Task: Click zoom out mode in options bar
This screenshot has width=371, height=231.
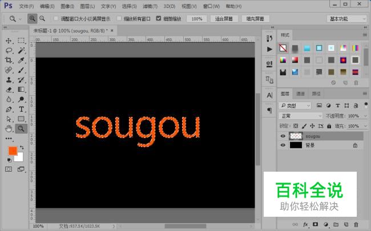Action: [x=42, y=18]
